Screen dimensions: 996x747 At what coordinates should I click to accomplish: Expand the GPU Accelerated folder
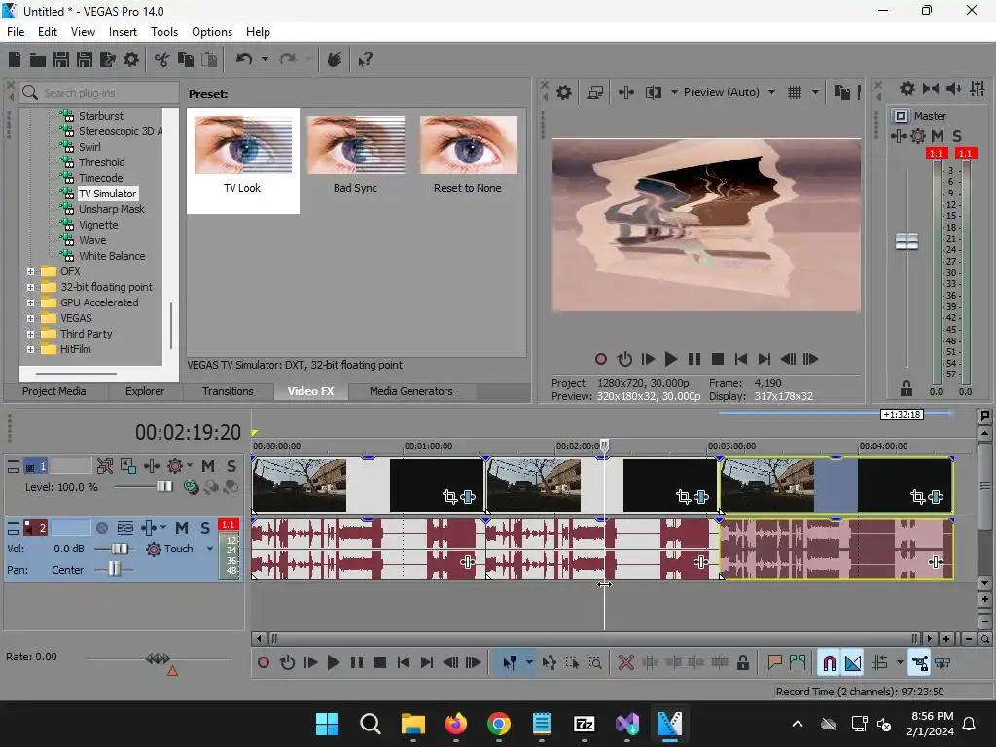[x=30, y=303]
